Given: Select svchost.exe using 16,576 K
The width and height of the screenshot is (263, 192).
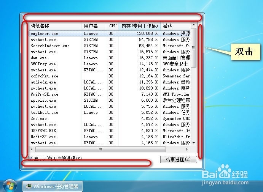Looking at the screenshot, I should coord(110,52).
